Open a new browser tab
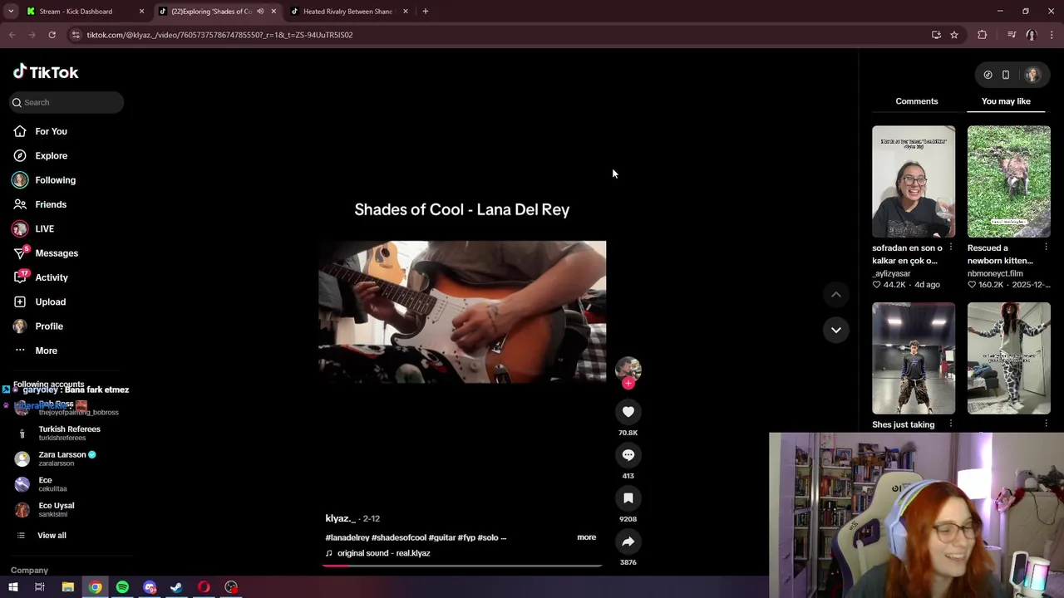Screen dimensions: 1064x598 click(425, 12)
